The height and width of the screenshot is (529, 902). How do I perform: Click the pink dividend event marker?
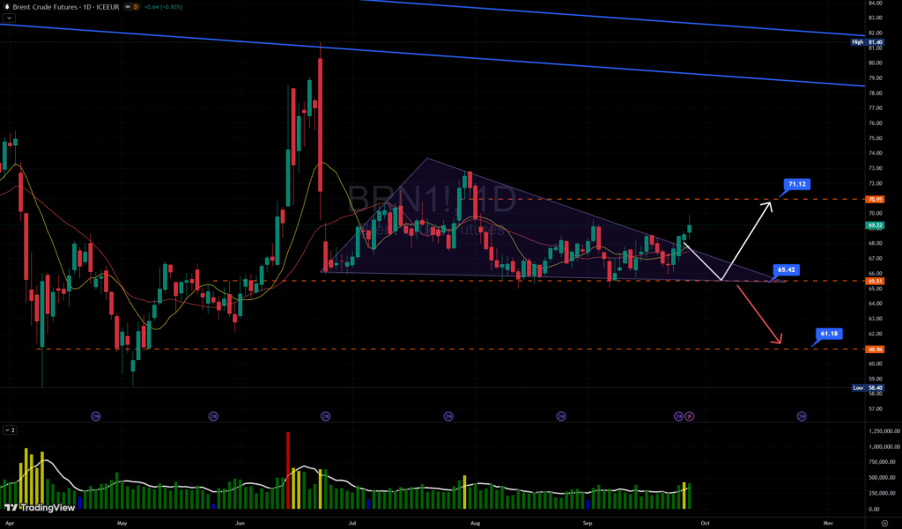click(x=691, y=415)
